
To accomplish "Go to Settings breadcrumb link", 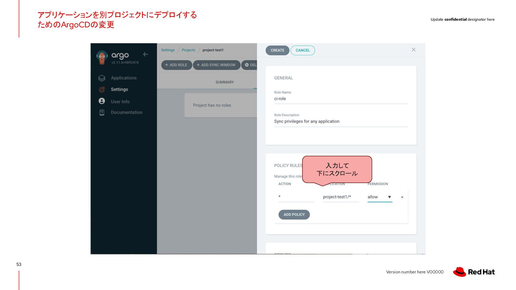I will click(168, 50).
